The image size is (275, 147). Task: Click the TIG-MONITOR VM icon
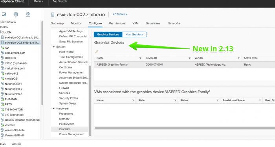[2, 110]
